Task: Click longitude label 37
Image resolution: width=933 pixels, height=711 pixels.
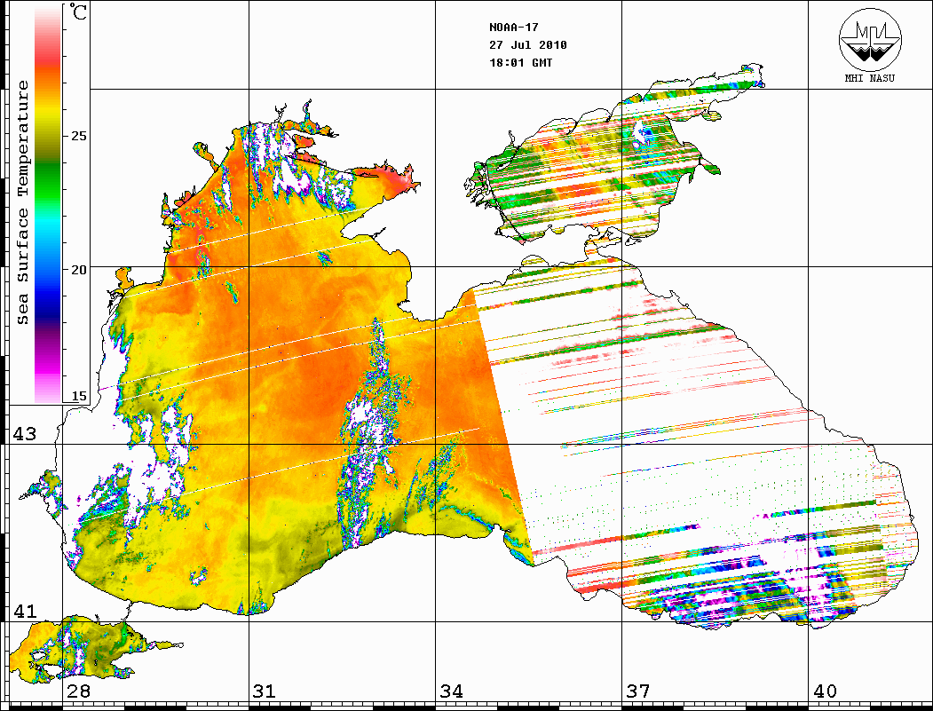Action: pyautogui.click(x=638, y=691)
